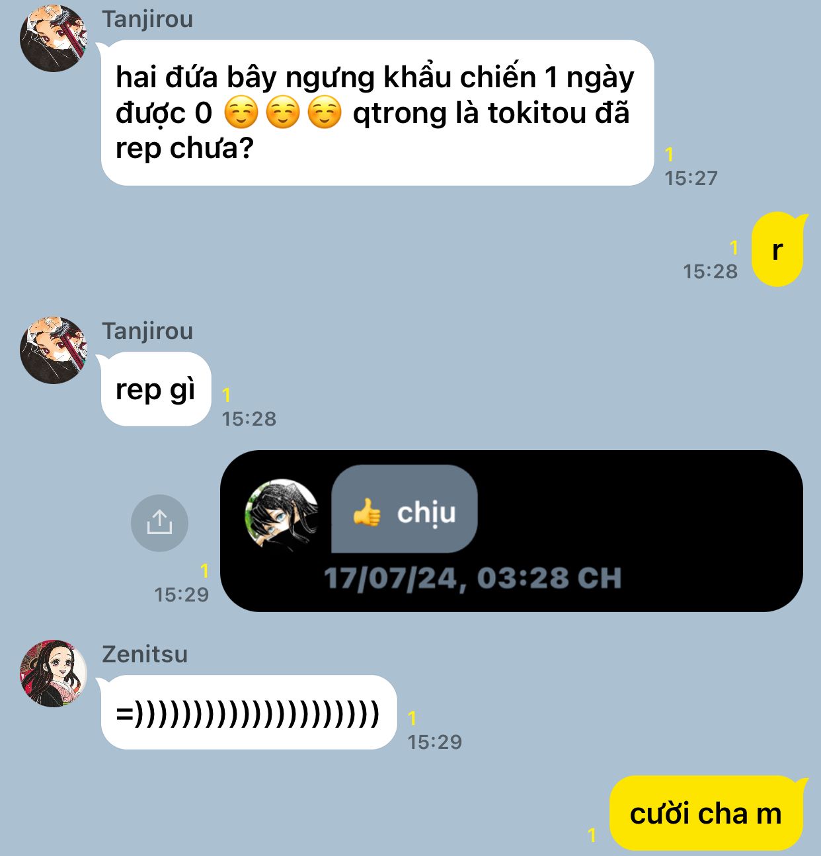Open the shared black screenshot image
The height and width of the screenshot is (856, 821).
click(511, 531)
